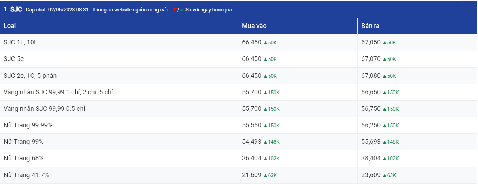Click the up arrow next to Nữ Trang 99% buy price

265,142
